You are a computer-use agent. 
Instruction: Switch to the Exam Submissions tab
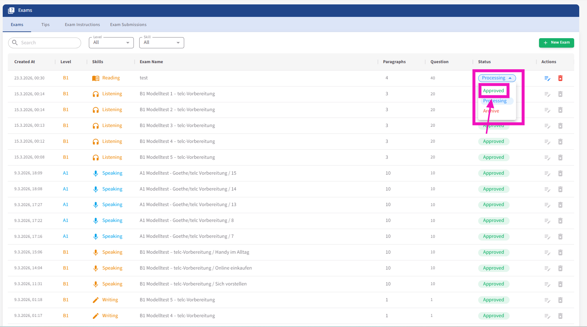pyautogui.click(x=128, y=25)
